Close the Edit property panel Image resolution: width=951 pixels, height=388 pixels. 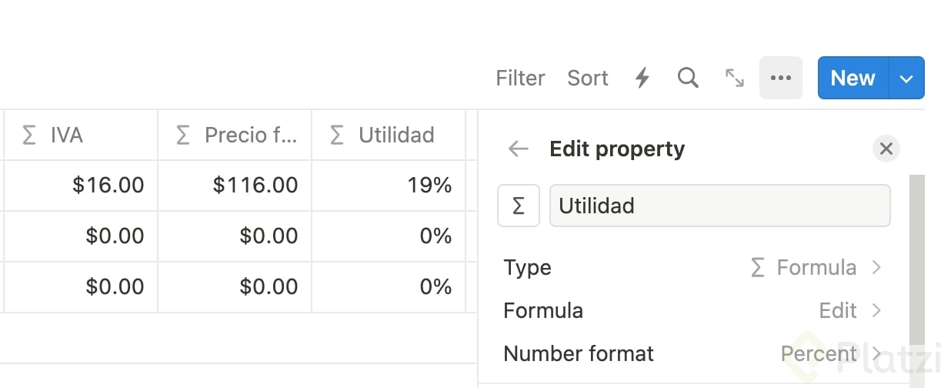click(886, 149)
